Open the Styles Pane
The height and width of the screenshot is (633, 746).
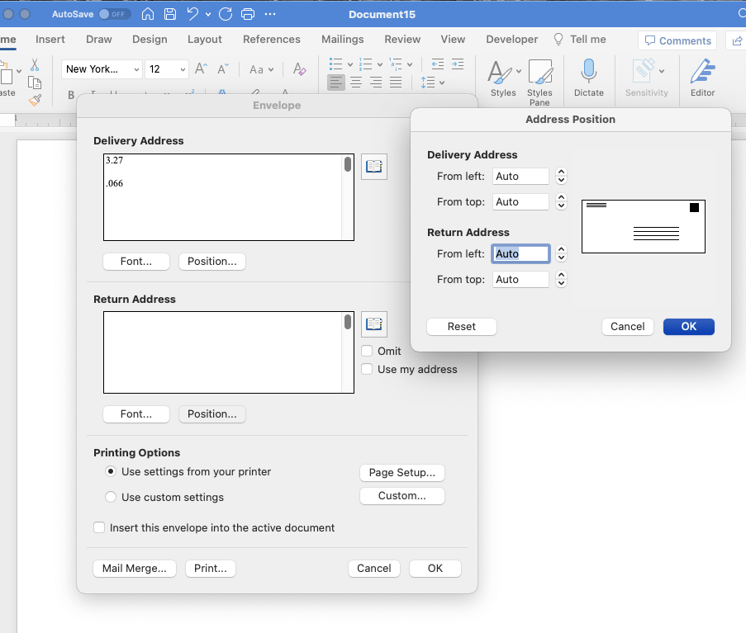point(539,82)
